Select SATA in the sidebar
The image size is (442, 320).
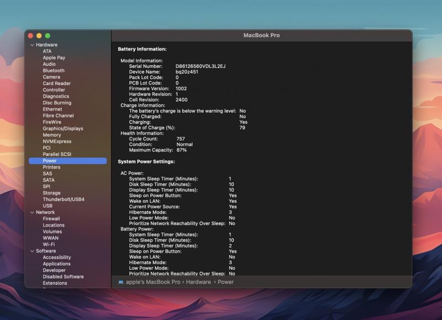point(49,180)
